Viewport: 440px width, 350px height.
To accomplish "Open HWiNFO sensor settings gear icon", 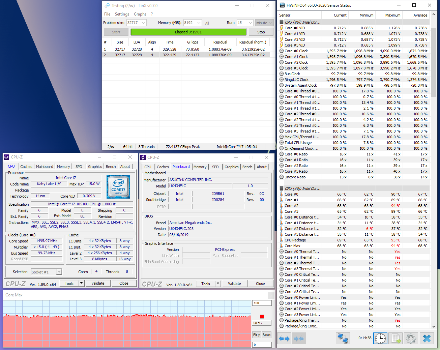I will [411, 339].
